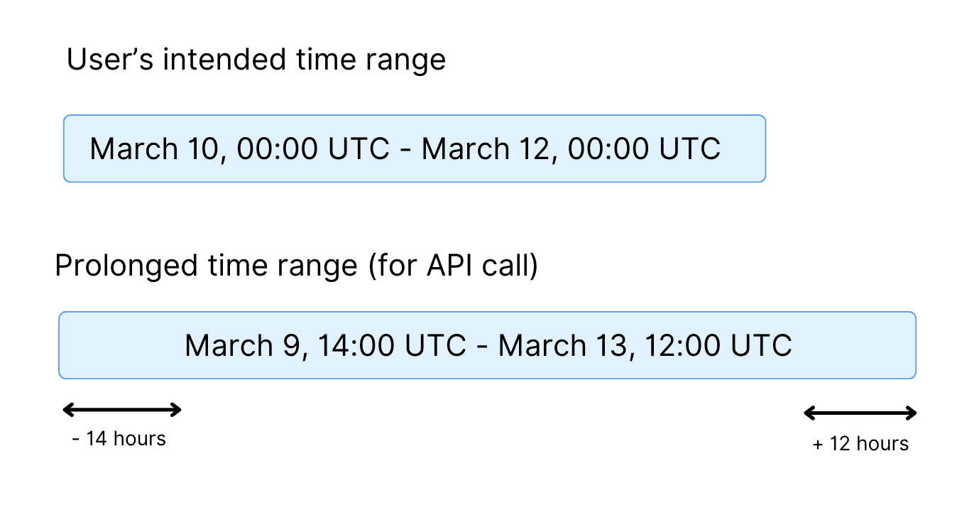Click empty right end of intended range box
Image resolution: width=957 pixels, height=510 pixels.
coord(744,149)
